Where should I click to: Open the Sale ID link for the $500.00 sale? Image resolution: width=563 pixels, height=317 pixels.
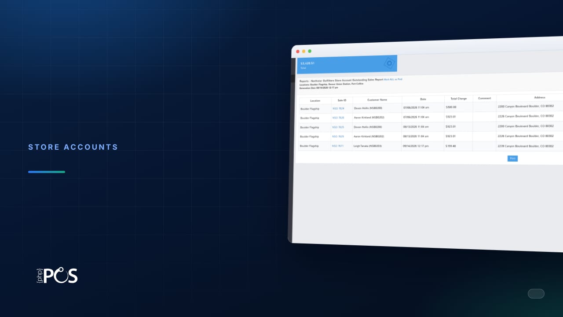[x=338, y=108]
